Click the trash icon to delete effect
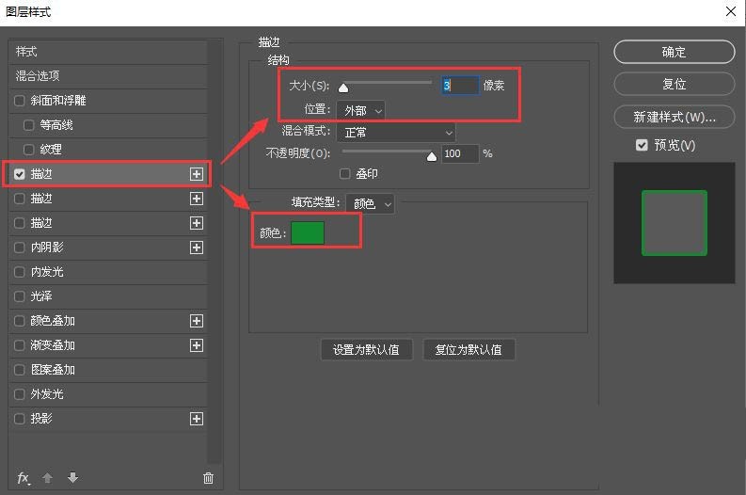 (x=208, y=478)
